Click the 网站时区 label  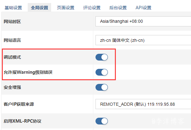coord(12,22)
